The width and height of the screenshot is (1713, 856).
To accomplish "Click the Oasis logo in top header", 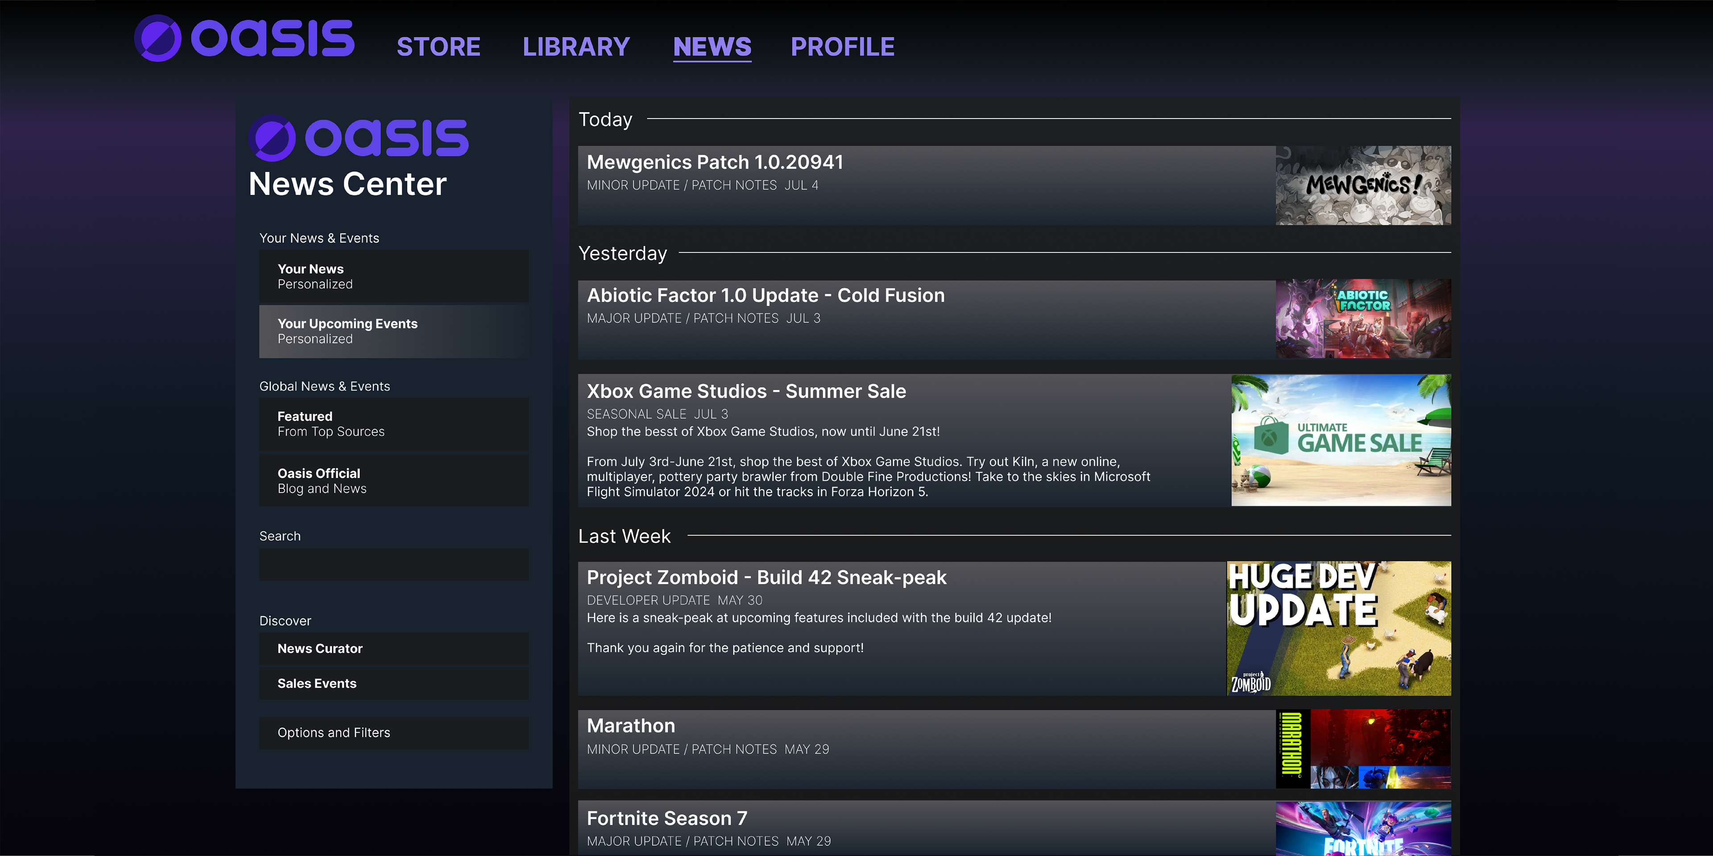I will (x=244, y=38).
